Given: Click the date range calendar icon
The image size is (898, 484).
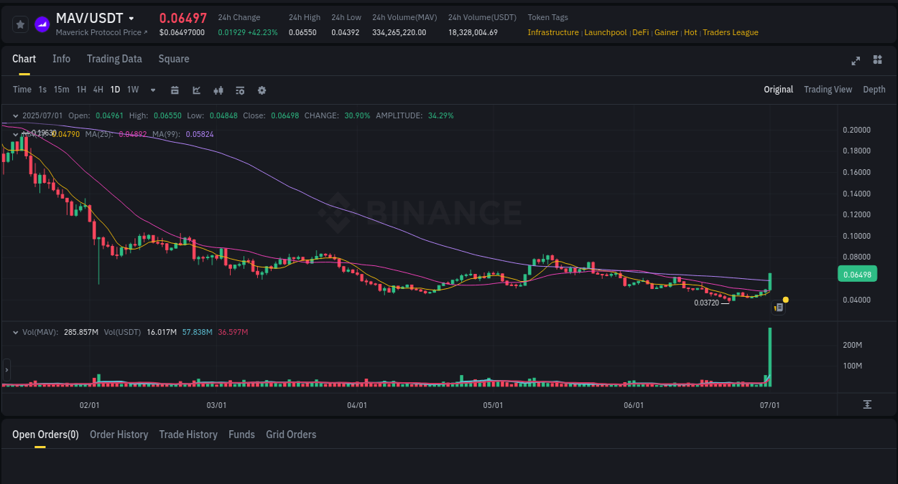Looking at the screenshot, I should [x=175, y=90].
